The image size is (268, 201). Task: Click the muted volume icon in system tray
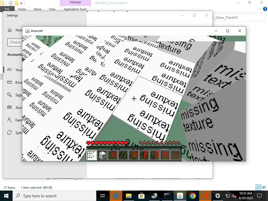pyautogui.click(x=234, y=196)
